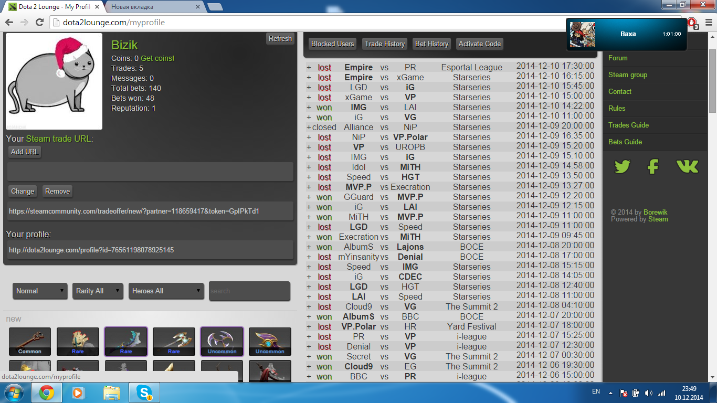
Task: Click the Baxa notification popup
Action: click(x=626, y=34)
